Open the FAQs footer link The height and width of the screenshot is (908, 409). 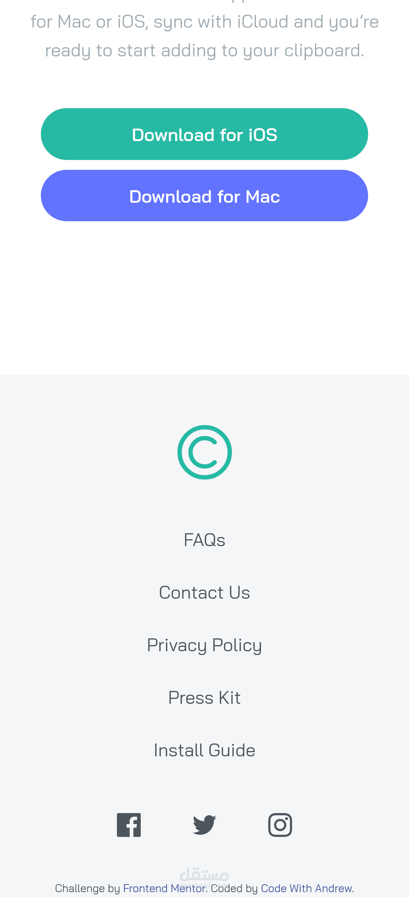coord(204,540)
